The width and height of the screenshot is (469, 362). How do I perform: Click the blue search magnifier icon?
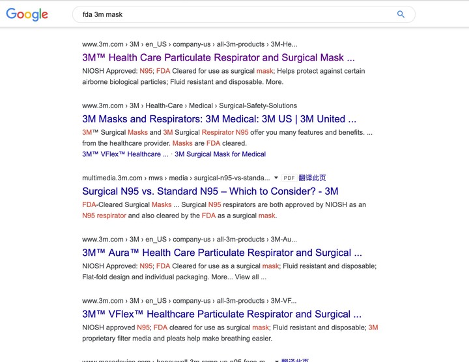tap(401, 14)
